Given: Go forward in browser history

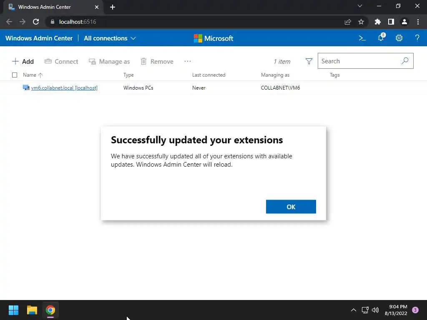Looking at the screenshot, I should coord(23,22).
